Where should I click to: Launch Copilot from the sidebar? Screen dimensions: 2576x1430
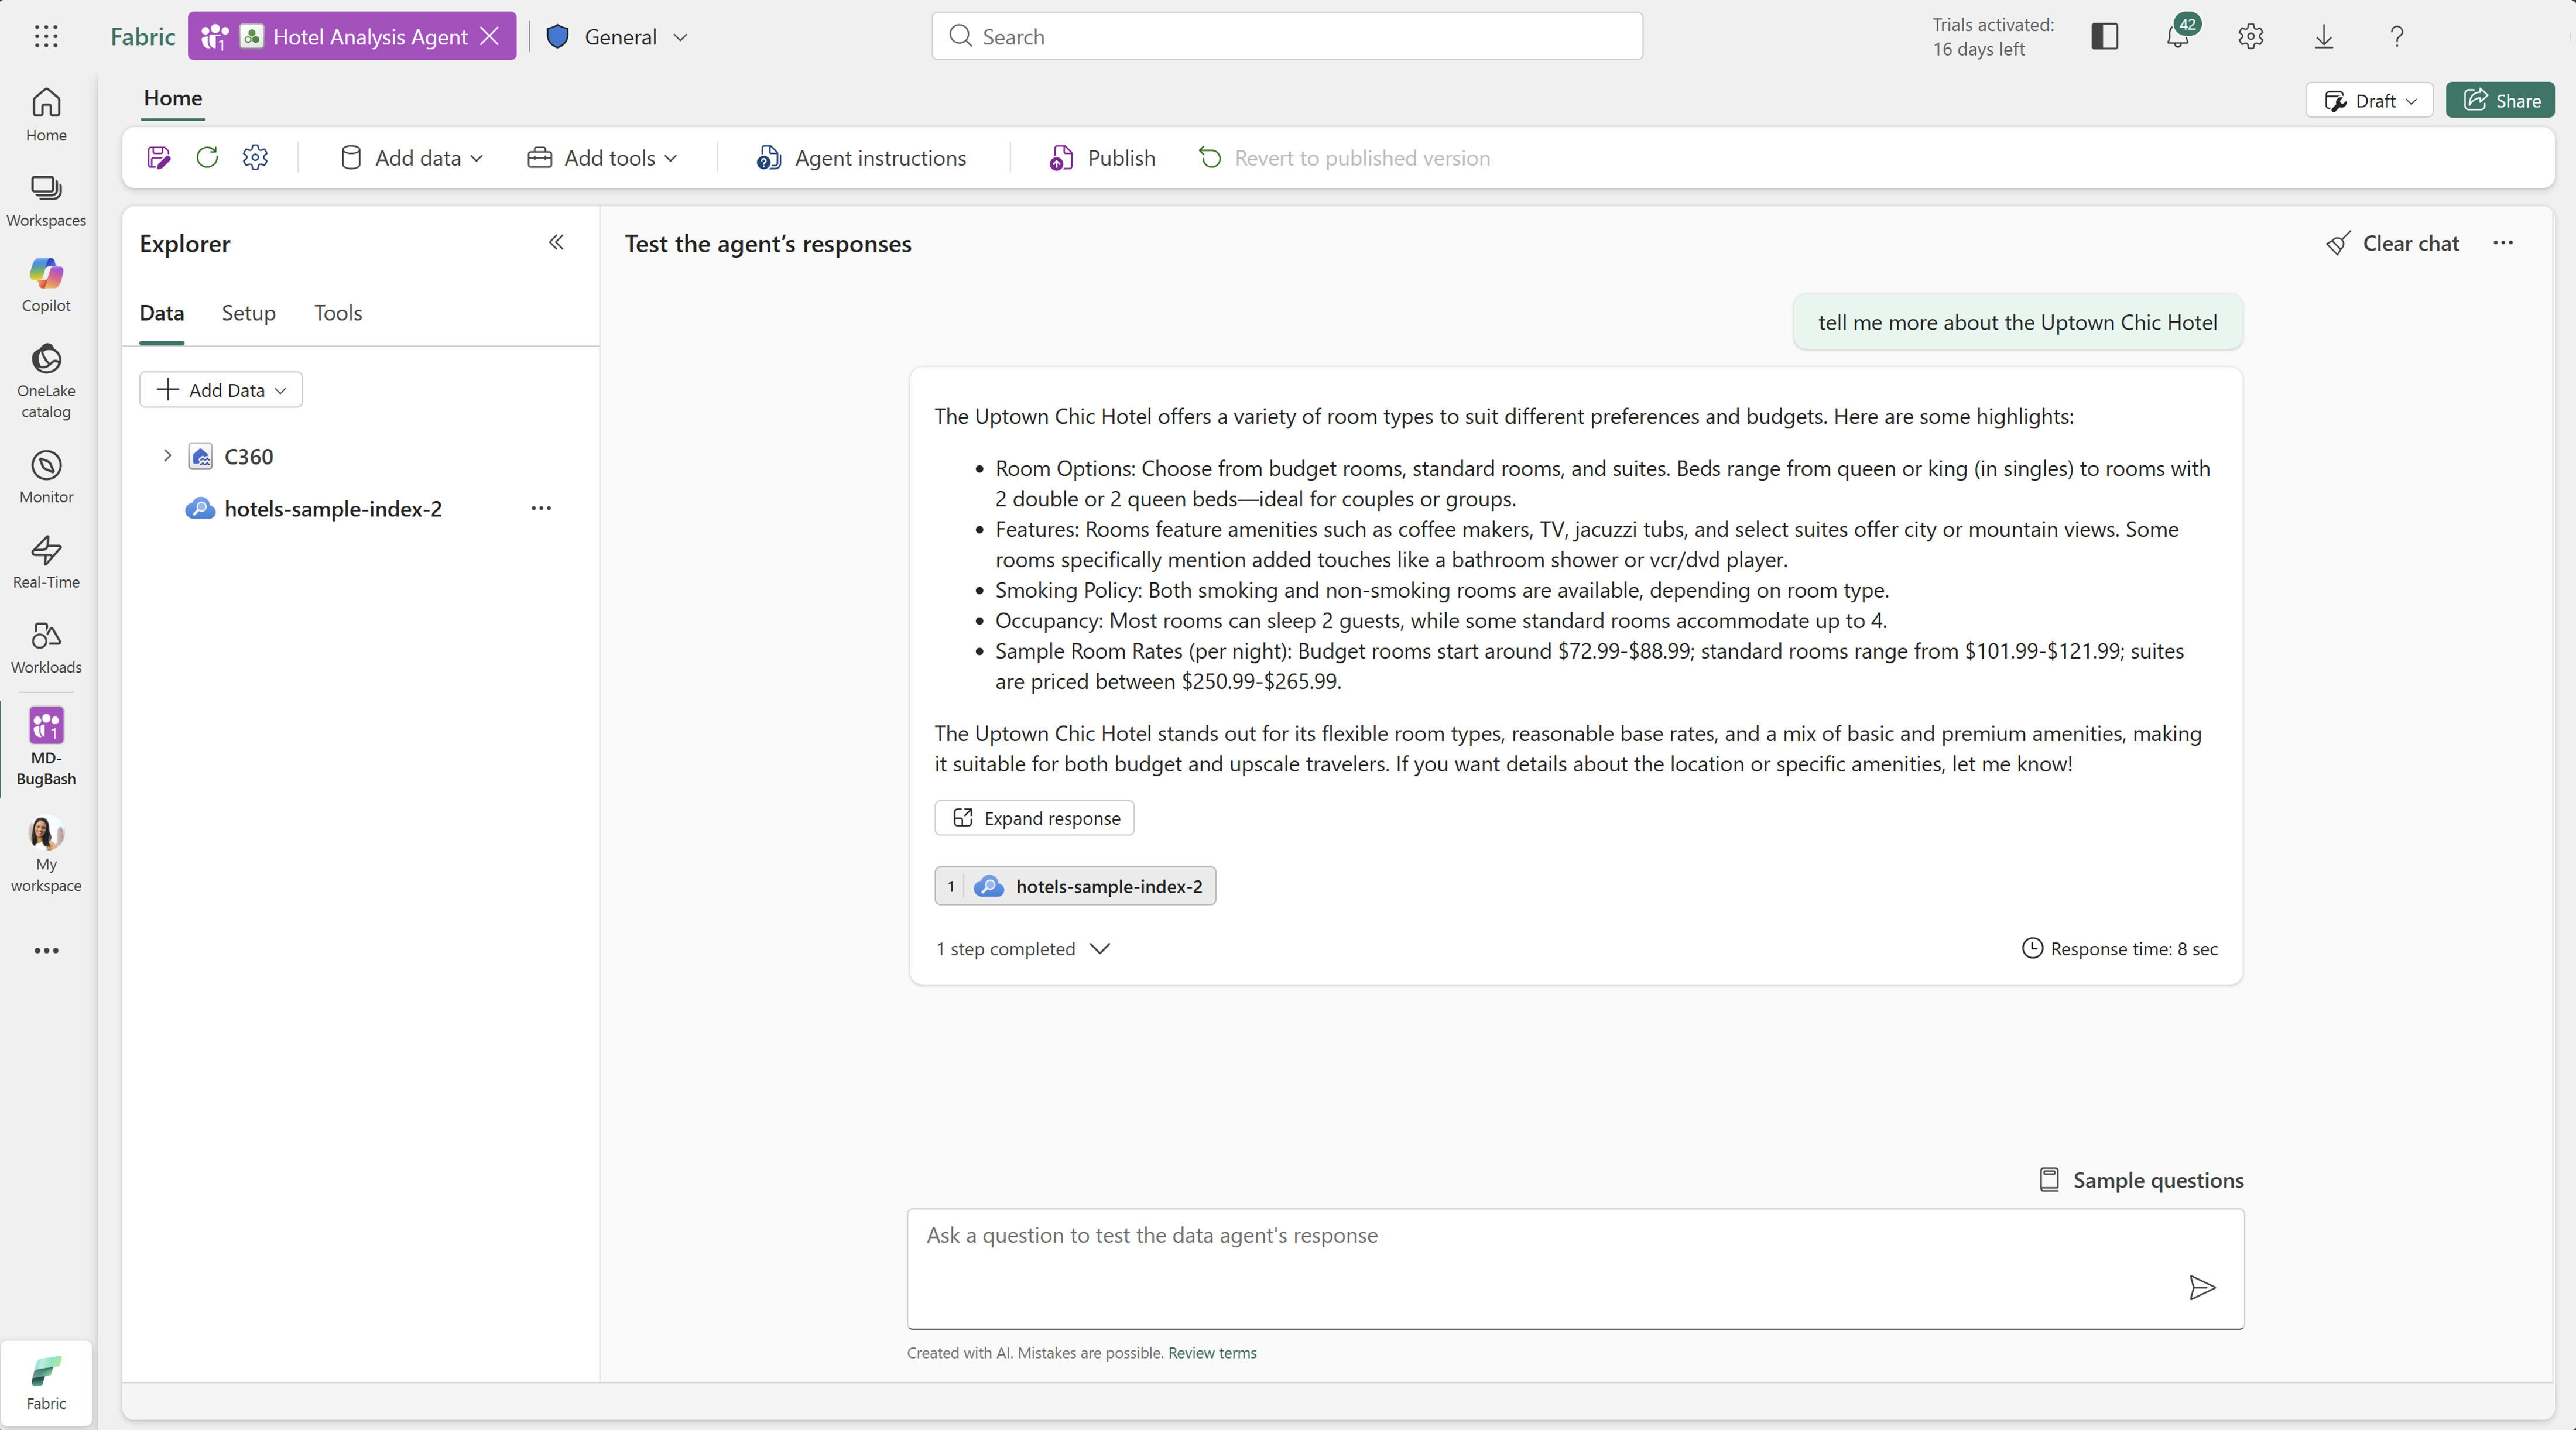coord(46,285)
